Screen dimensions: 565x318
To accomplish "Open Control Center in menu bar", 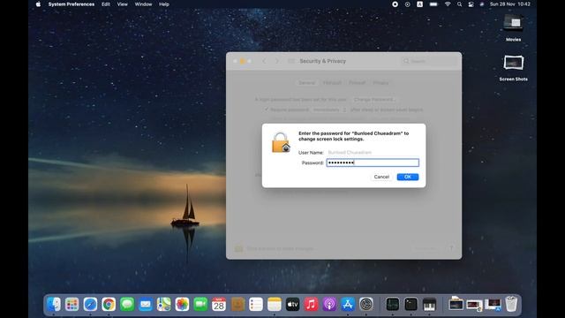I will point(471,4).
